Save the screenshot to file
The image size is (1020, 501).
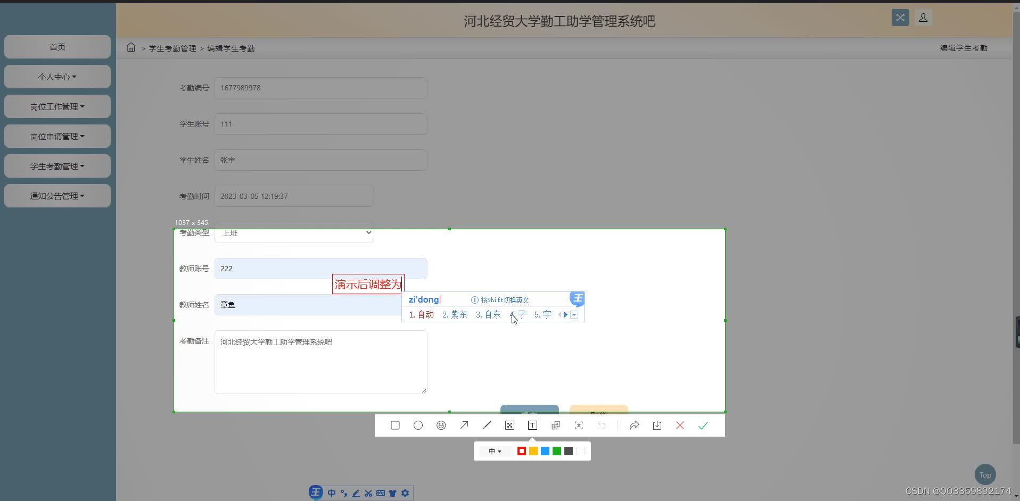click(657, 425)
